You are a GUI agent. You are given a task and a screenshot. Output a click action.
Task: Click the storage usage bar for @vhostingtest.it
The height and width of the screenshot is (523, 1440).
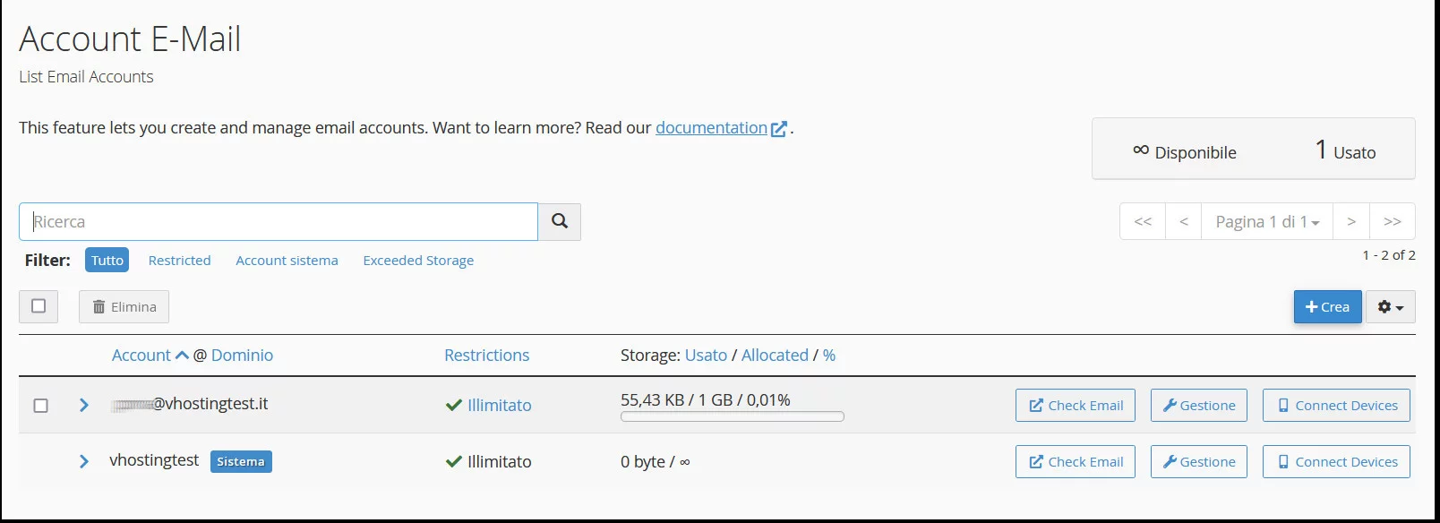pos(733,416)
